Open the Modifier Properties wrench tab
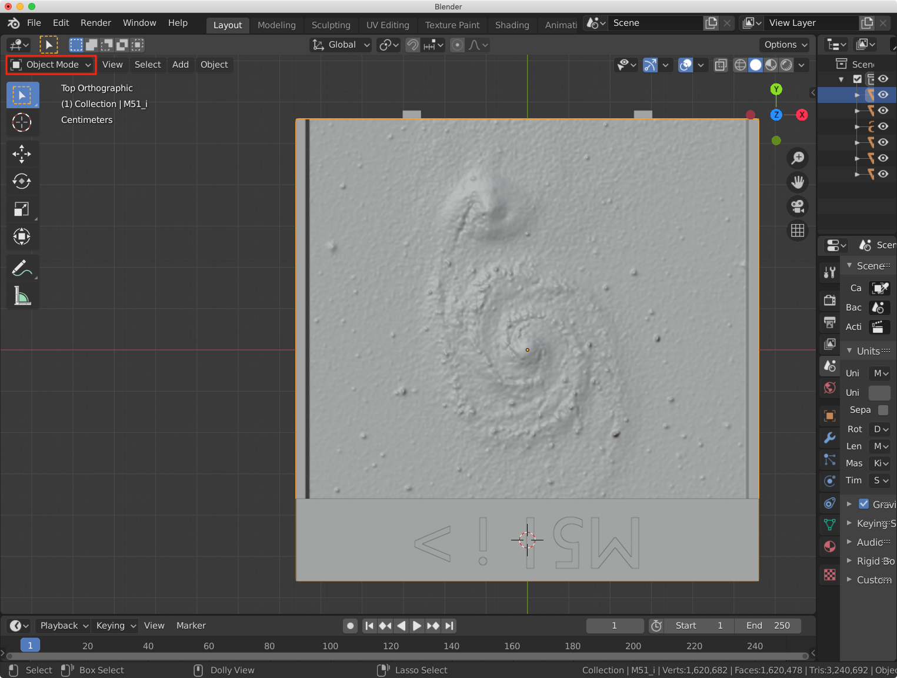Image resolution: width=897 pixels, height=678 pixels. click(x=829, y=437)
